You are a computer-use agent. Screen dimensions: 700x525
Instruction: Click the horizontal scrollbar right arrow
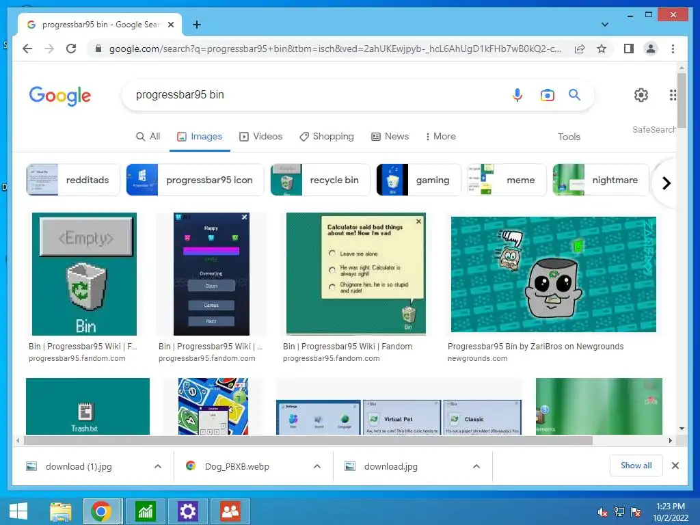(670, 441)
